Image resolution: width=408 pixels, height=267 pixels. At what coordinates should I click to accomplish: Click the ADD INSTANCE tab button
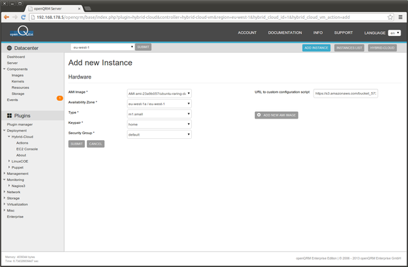(316, 47)
